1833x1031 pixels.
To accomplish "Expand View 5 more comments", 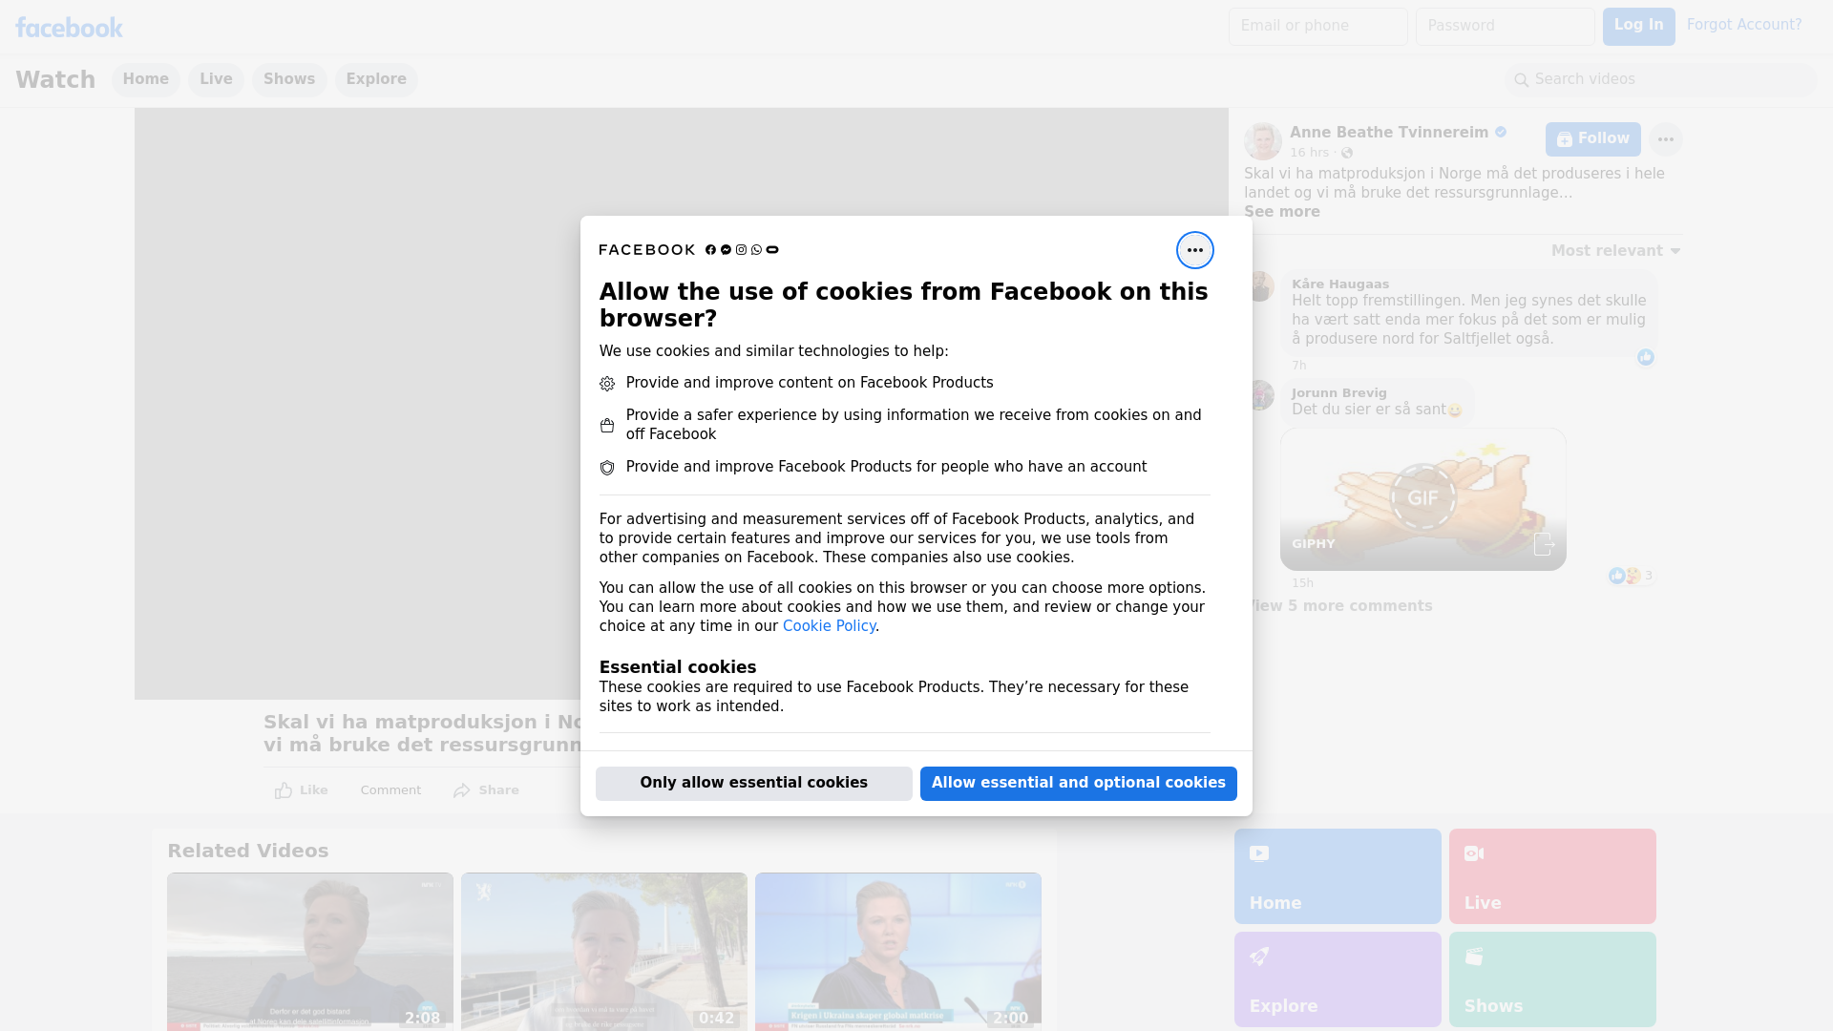I will [1340, 606].
